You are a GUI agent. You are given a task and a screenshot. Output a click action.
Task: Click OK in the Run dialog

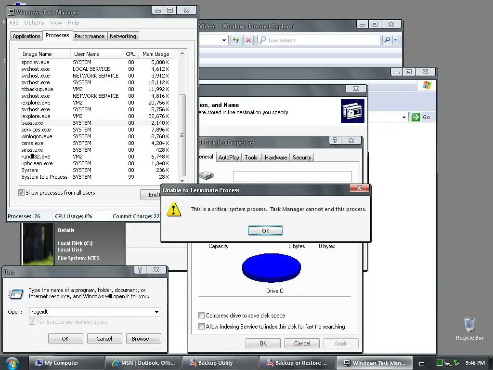pos(65,339)
